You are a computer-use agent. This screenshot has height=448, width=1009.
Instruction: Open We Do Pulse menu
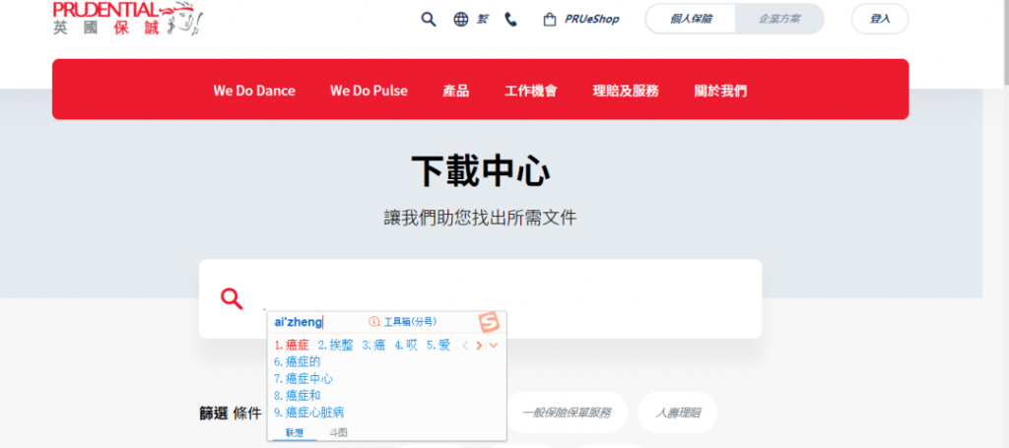[369, 91]
